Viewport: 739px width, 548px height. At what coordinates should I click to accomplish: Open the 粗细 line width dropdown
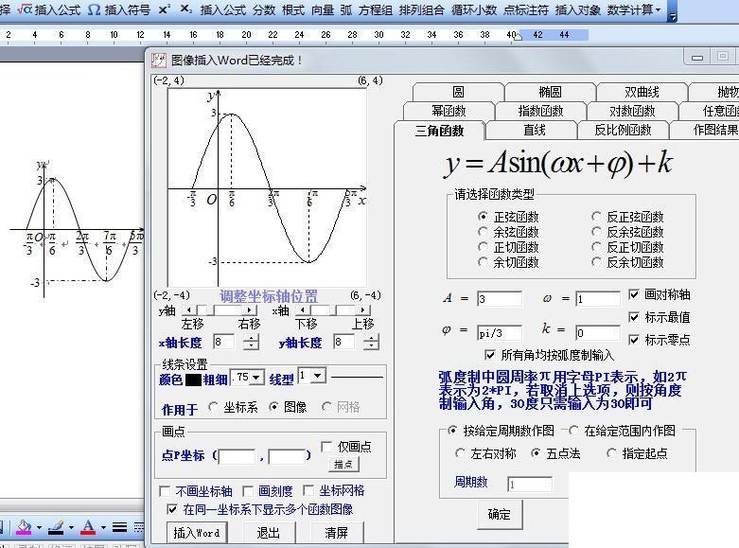tap(256, 378)
